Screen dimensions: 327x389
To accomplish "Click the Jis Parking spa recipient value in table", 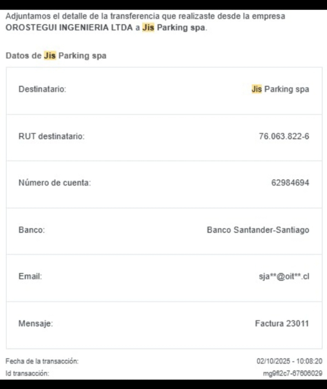I will 280,89.
